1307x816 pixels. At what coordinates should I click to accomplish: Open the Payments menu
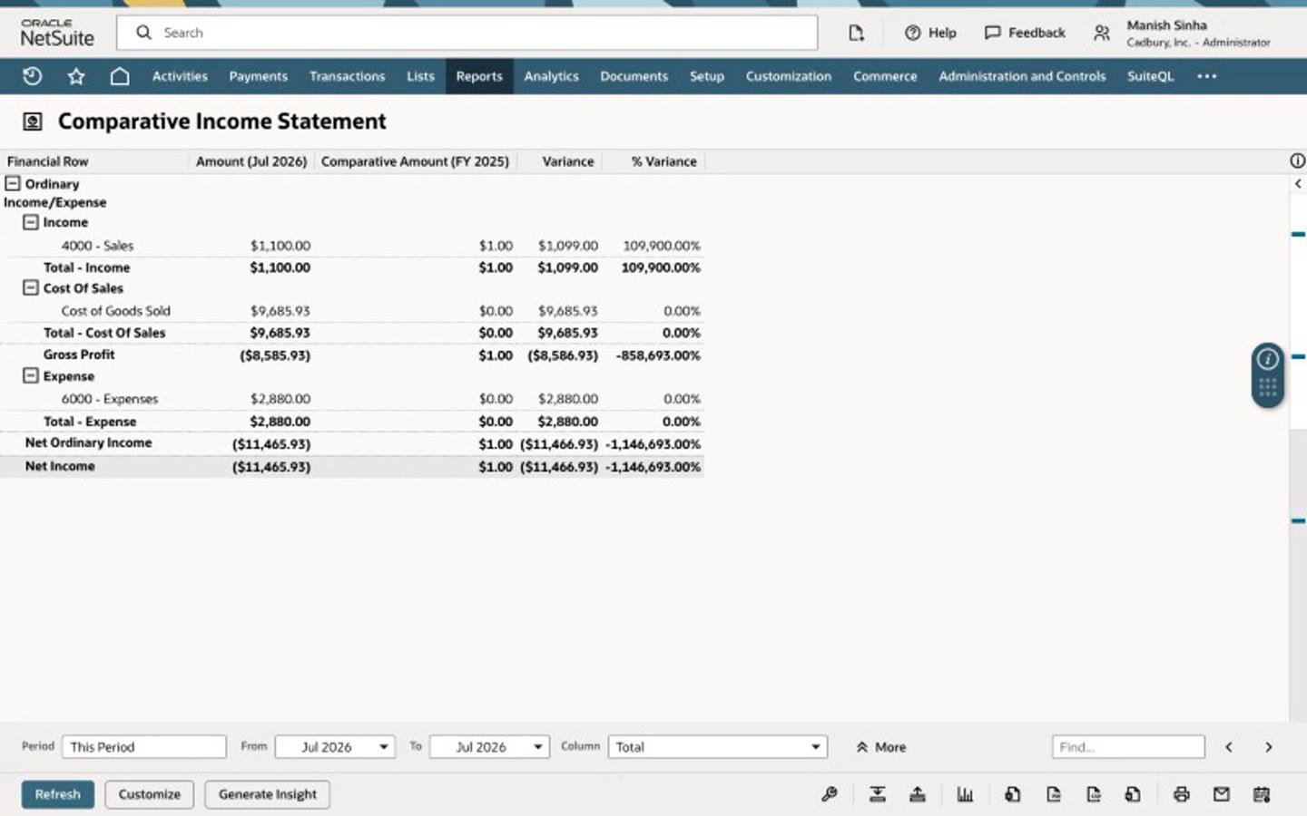click(258, 76)
